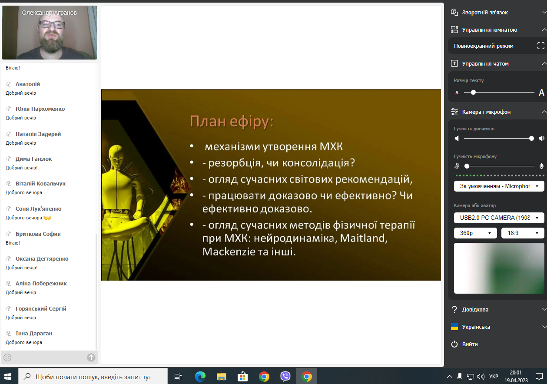
Task: Toggle the muted microphone icon
Action: [457, 166]
